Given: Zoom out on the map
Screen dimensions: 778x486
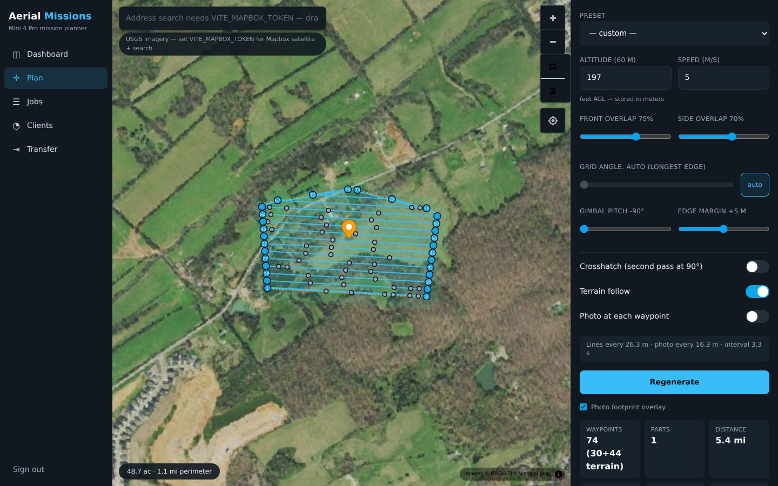Looking at the screenshot, I should (x=553, y=42).
